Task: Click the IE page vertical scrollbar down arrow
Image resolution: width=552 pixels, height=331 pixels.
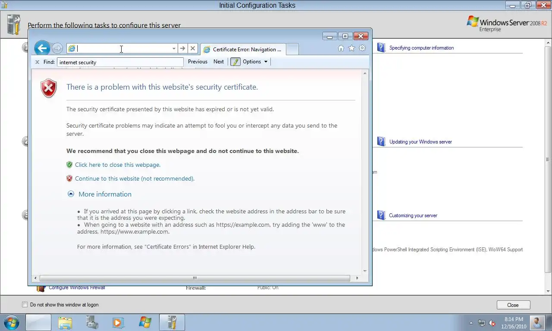Action: tap(365, 271)
